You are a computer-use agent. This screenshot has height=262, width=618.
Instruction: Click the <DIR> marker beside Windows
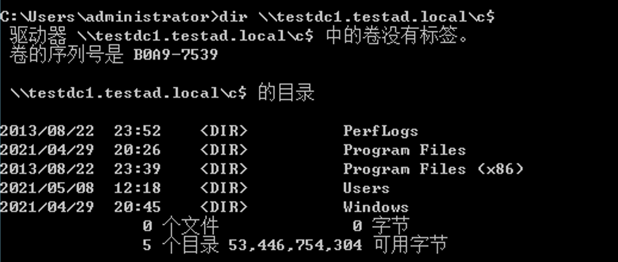pyautogui.click(x=224, y=207)
